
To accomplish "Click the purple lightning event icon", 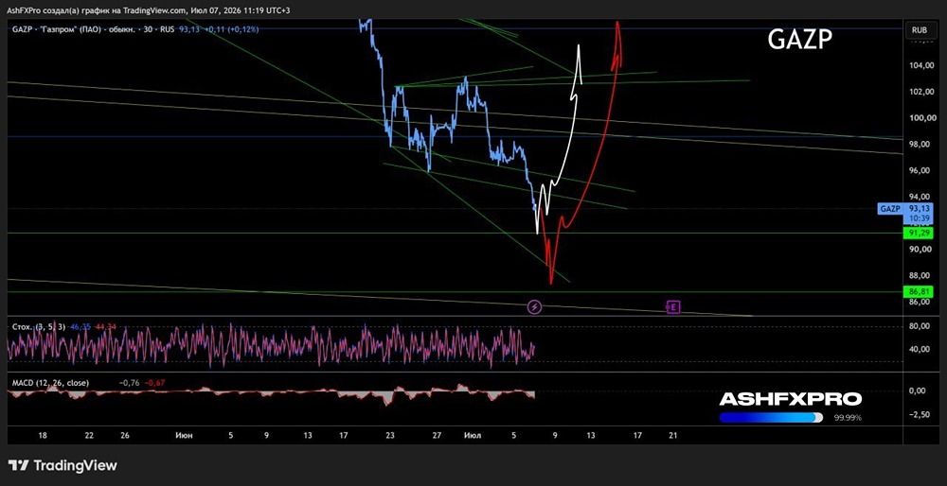I will click(534, 307).
